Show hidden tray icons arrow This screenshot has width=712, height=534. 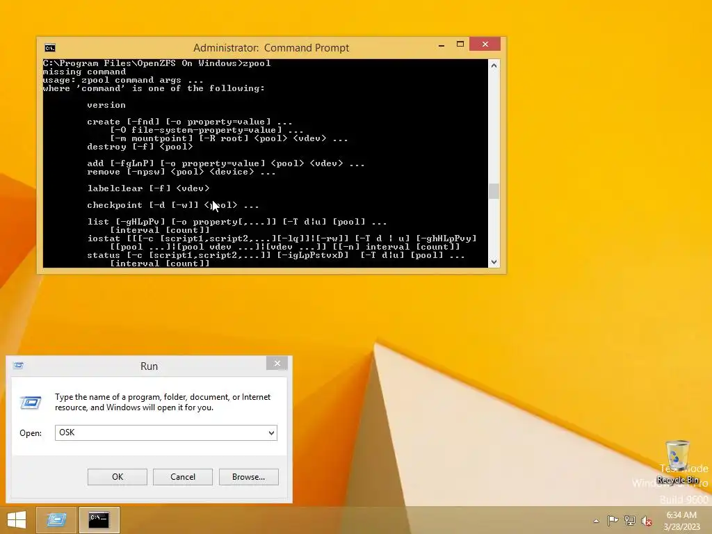coord(596,521)
